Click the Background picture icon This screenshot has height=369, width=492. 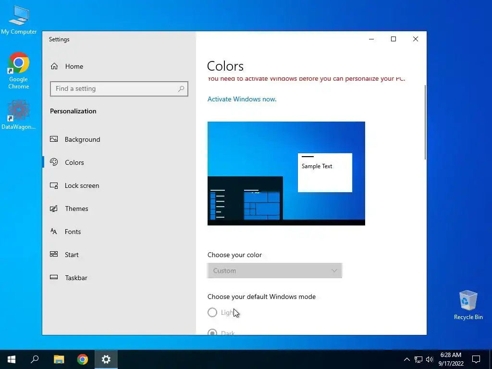click(54, 139)
